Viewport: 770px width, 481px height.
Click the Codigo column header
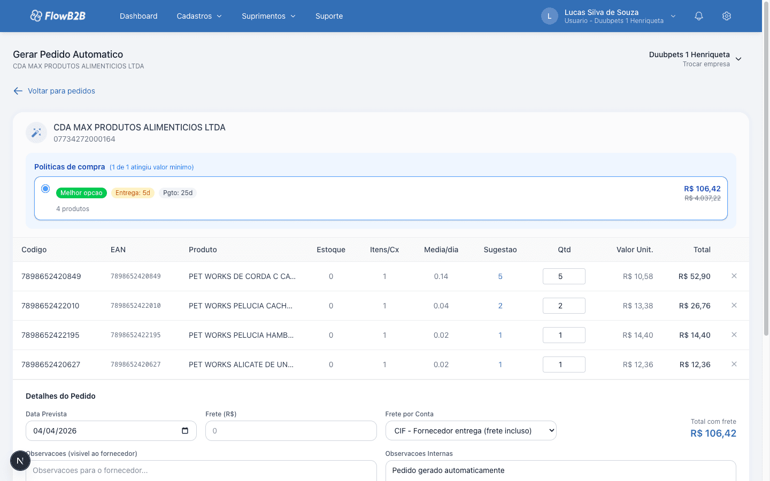34,250
